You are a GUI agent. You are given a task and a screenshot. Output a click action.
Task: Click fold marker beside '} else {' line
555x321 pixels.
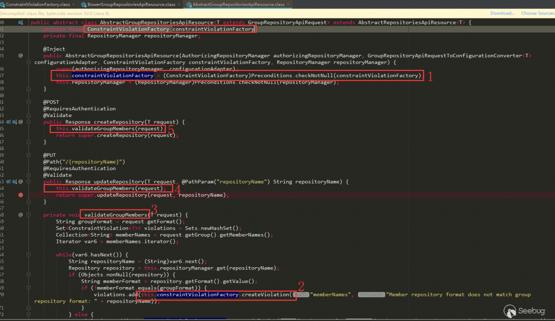point(28,314)
